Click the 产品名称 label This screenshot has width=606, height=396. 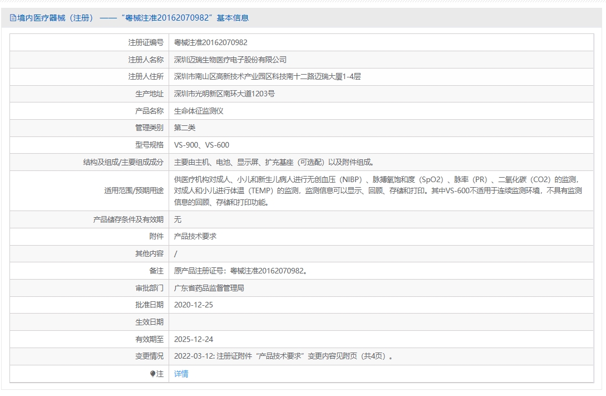click(149, 111)
